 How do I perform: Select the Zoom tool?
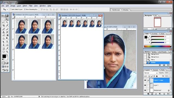(x=7, y=51)
